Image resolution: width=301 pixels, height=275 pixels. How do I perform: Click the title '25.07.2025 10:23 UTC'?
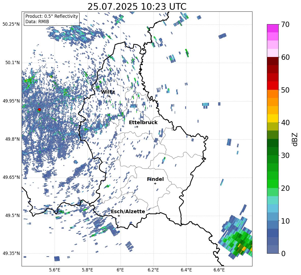click(x=137, y=7)
